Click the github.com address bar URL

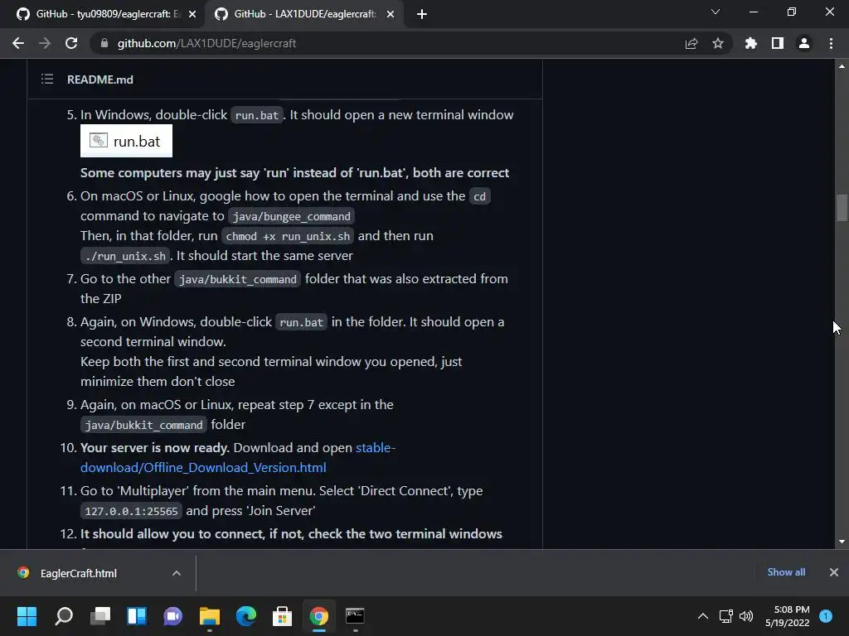tap(206, 43)
